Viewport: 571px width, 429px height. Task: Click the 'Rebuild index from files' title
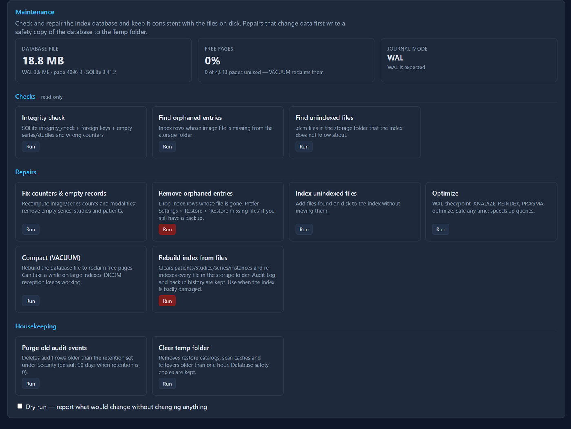point(193,258)
